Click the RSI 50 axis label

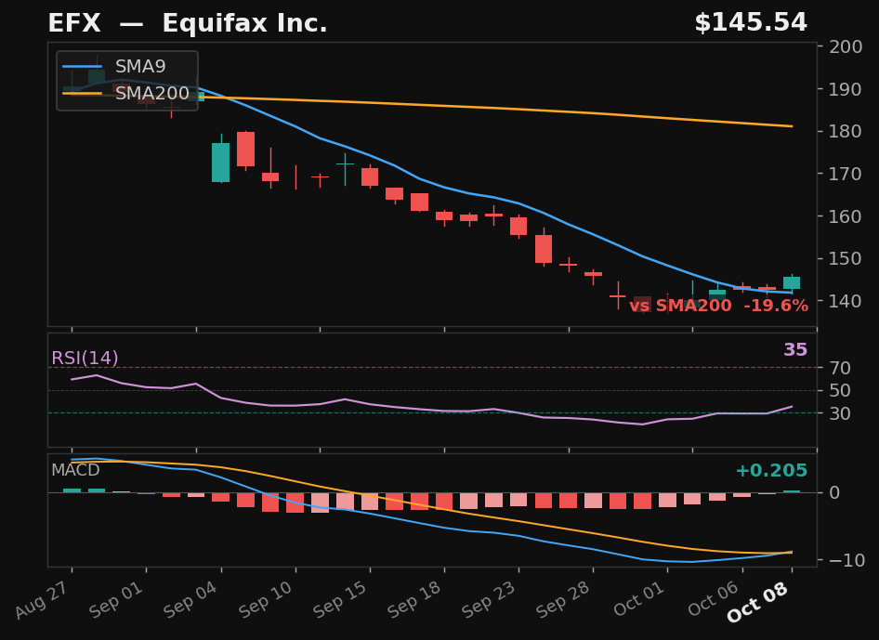click(840, 391)
